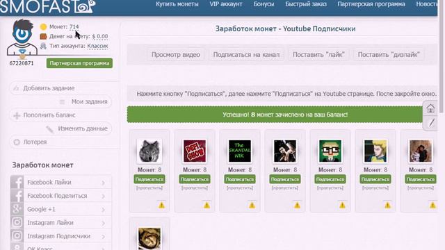Open Бонусы in top menu
The width and height of the screenshot is (445, 250).
pos(264,4)
